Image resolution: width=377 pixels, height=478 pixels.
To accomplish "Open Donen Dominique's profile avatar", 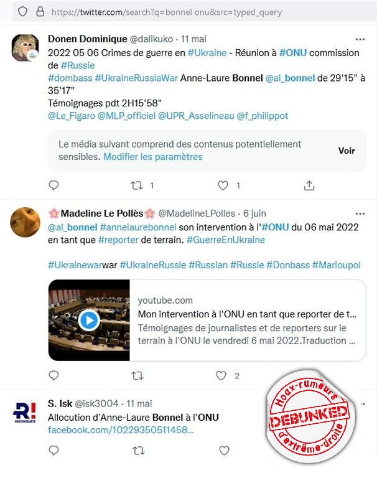I will click(x=25, y=47).
